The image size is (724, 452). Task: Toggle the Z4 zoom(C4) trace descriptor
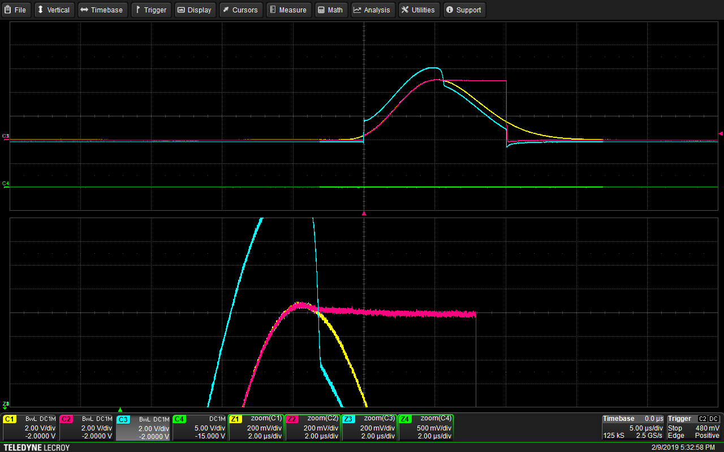click(426, 428)
